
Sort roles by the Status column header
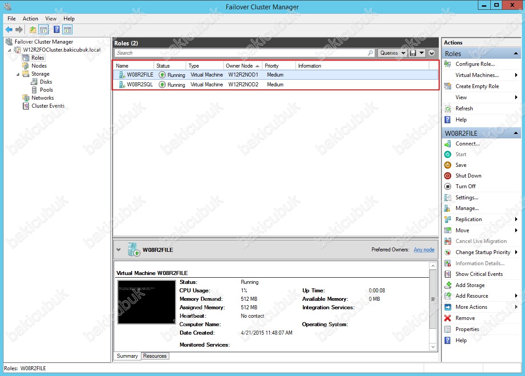pyautogui.click(x=169, y=66)
